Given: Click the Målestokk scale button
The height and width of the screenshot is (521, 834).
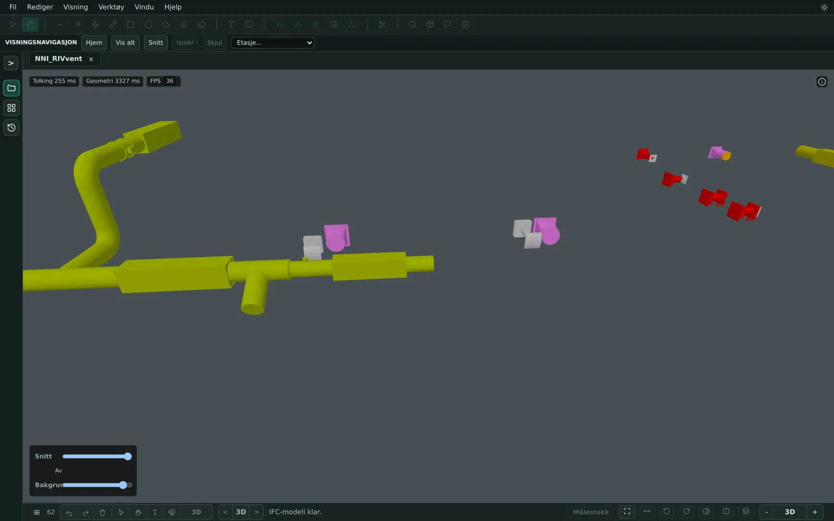Looking at the screenshot, I should [x=591, y=512].
